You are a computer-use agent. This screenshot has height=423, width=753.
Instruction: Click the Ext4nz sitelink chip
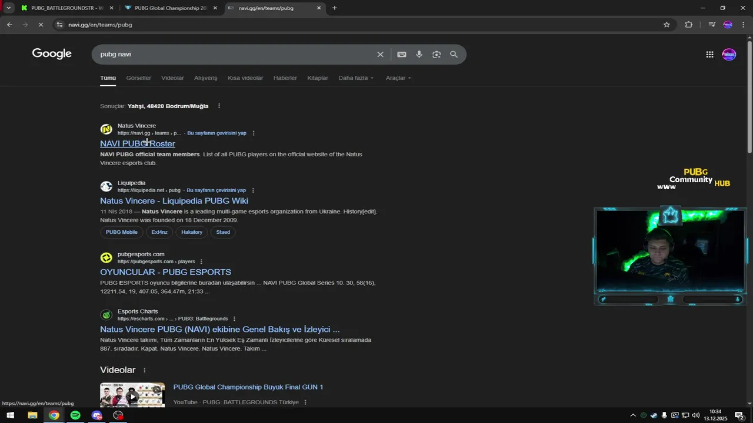[x=159, y=232]
